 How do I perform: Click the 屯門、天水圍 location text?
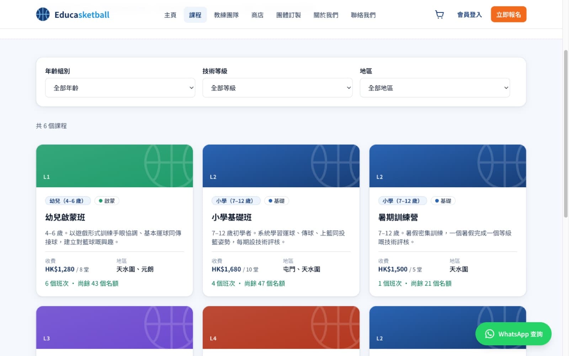(x=302, y=269)
